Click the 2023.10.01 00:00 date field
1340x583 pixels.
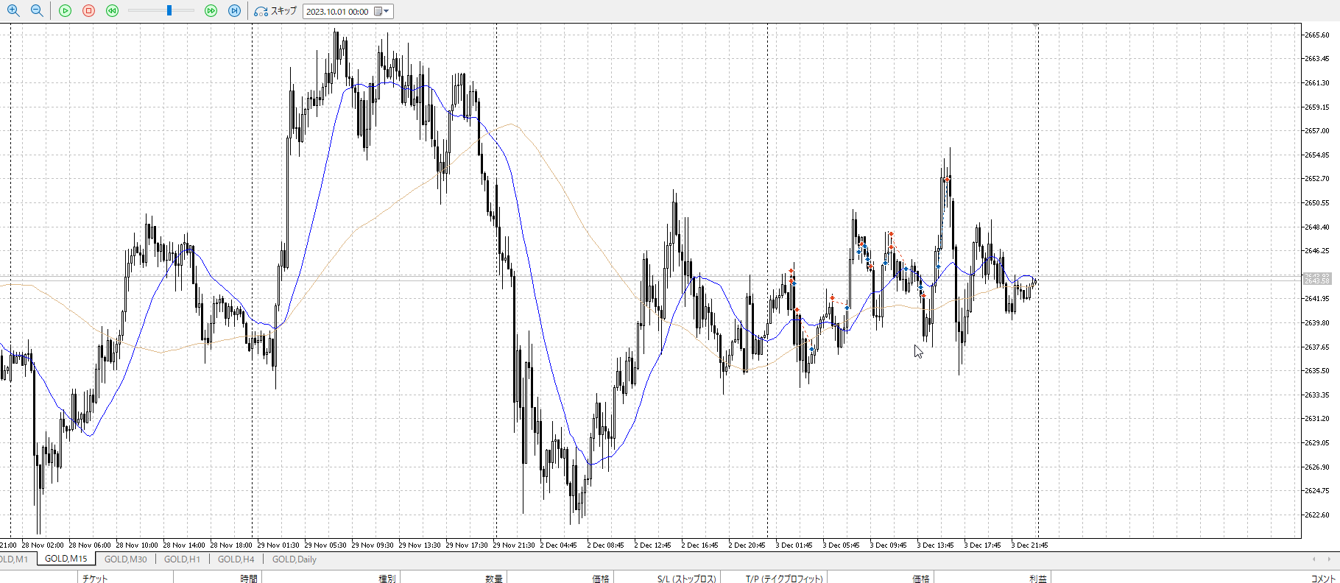point(337,12)
